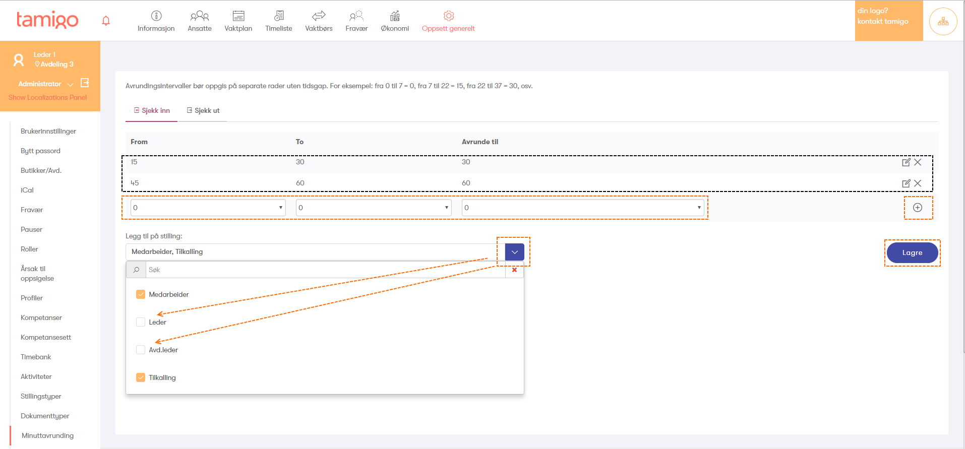965x449 pixels.
Task: Switch to the Sjekk inn tab
Action: click(x=152, y=110)
